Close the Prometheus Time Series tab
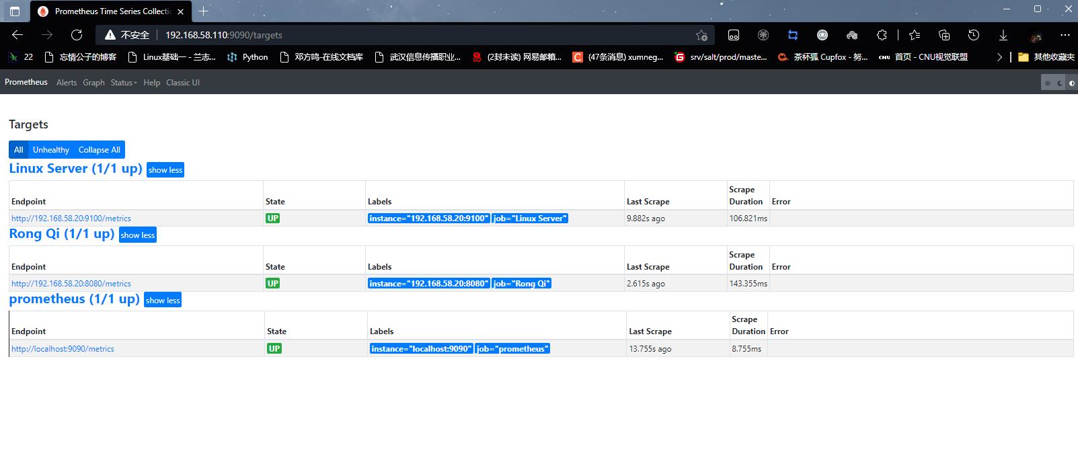The image size is (1078, 472). (180, 11)
